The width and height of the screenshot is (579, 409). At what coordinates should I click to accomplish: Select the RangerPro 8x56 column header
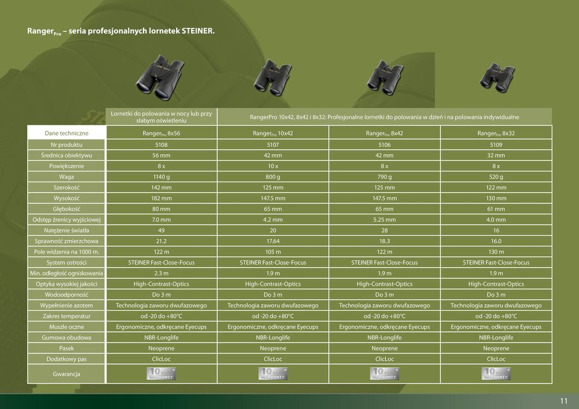(x=162, y=133)
